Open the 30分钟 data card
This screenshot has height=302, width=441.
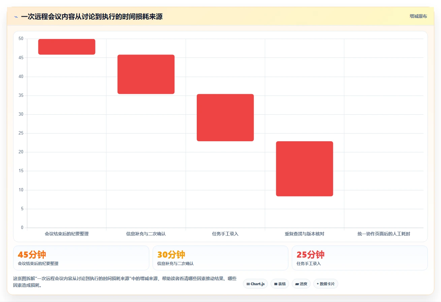[x=220, y=258]
